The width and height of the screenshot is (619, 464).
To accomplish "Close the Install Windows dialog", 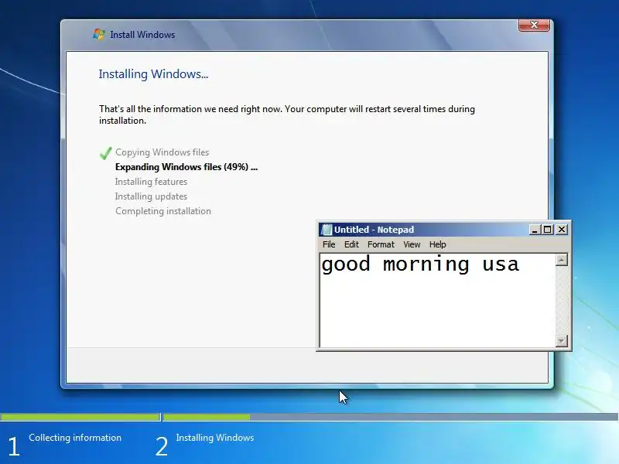I will (534, 25).
